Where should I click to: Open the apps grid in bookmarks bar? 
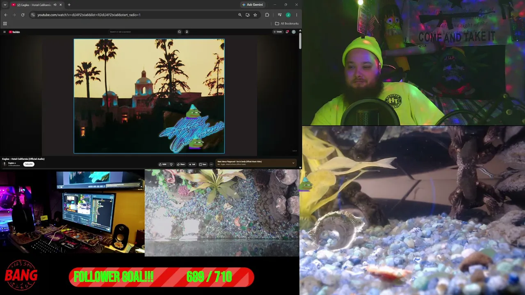(5, 23)
